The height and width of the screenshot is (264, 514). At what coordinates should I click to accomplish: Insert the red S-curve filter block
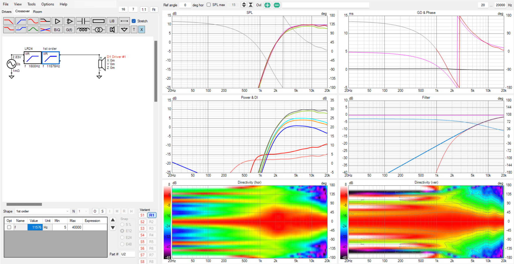point(33,21)
